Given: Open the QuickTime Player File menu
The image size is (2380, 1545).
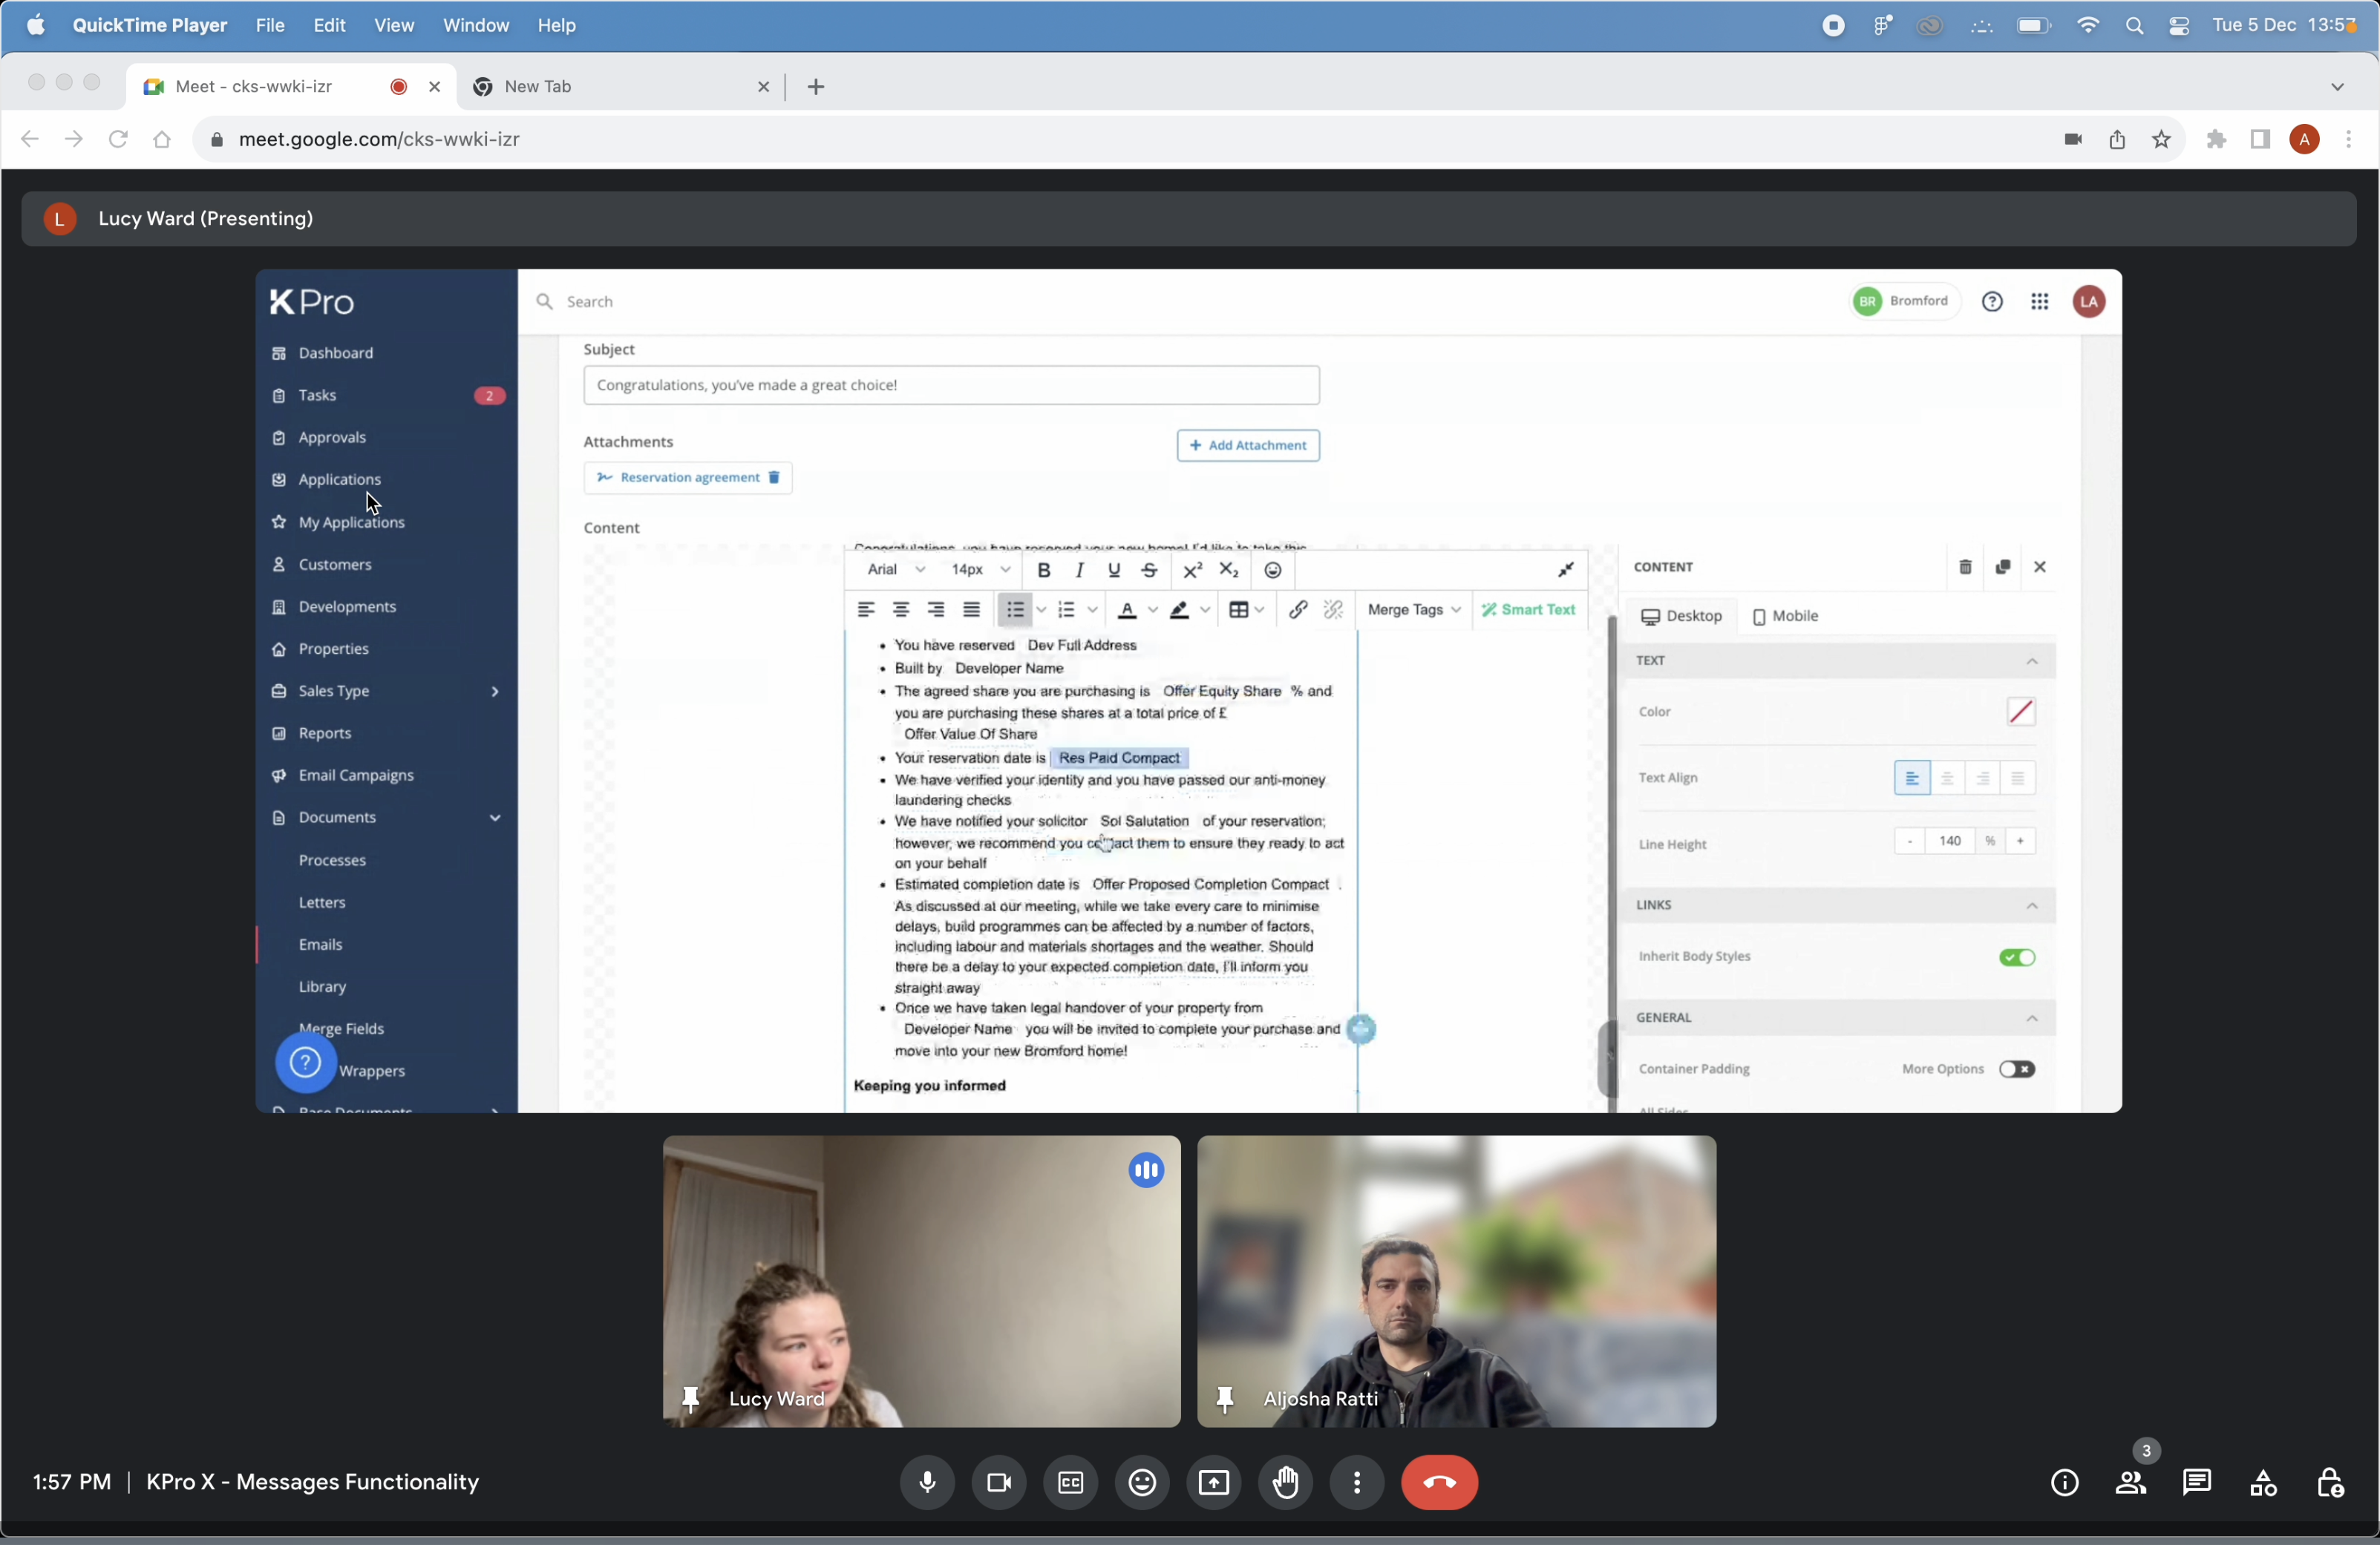Looking at the screenshot, I should coord(270,26).
